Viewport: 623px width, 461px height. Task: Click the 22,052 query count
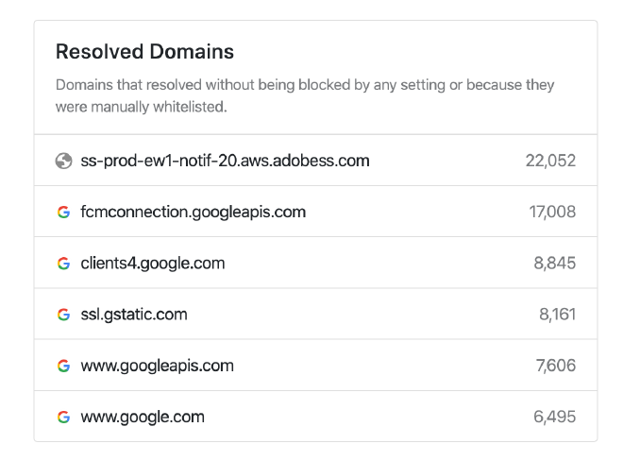[x=550, y=161]
